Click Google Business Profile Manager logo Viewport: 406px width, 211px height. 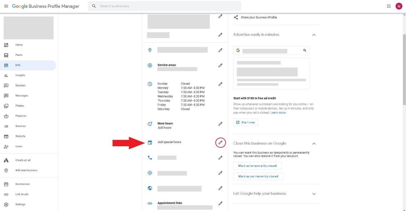point(46,6)
